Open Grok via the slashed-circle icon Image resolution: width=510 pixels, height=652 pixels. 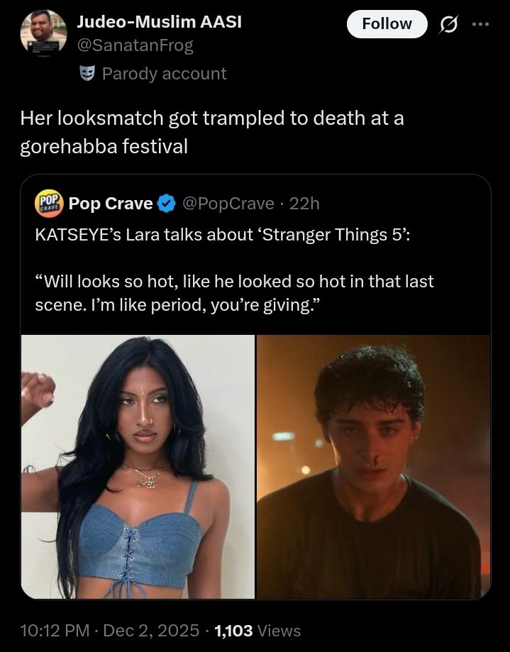[x=448, y=25]
